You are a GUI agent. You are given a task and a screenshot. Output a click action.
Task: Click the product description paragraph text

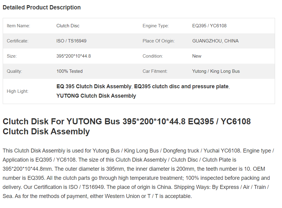coord(138,173)
